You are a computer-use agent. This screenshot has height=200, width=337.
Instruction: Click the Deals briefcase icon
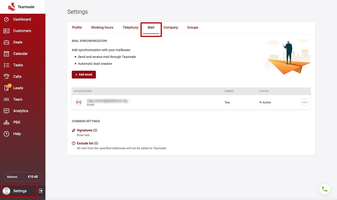tap(6, 42)
